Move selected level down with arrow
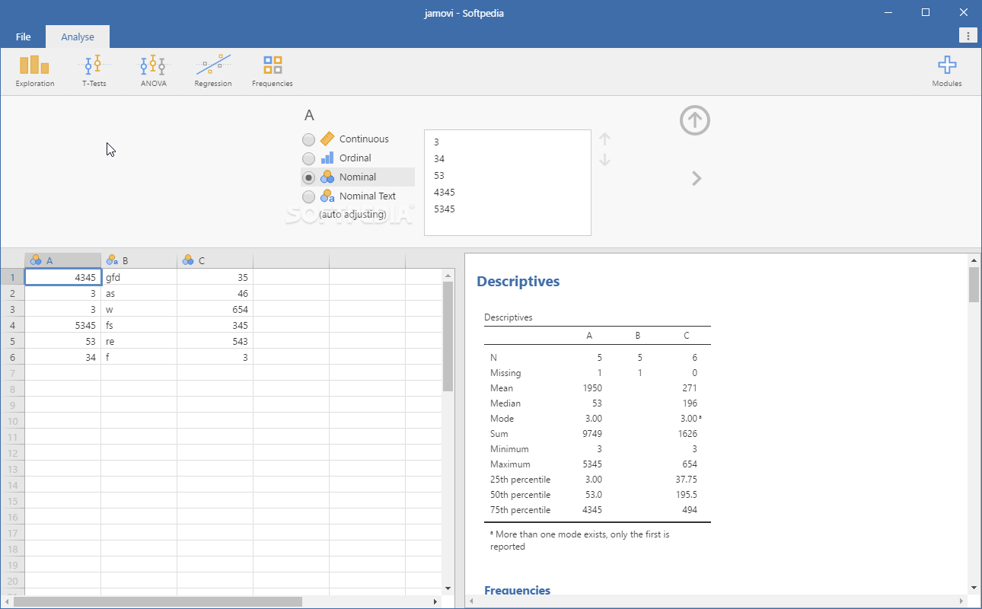This screenshot has height=609, width=982. pos(605,160)
